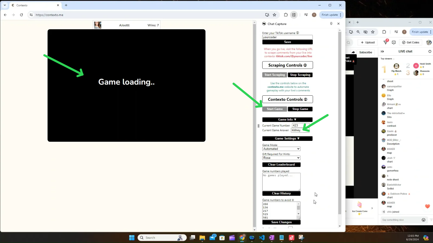The height and width of the screenshot is (243, 433).
Task: Click Game numbers played text area
Action: [281, 182]
